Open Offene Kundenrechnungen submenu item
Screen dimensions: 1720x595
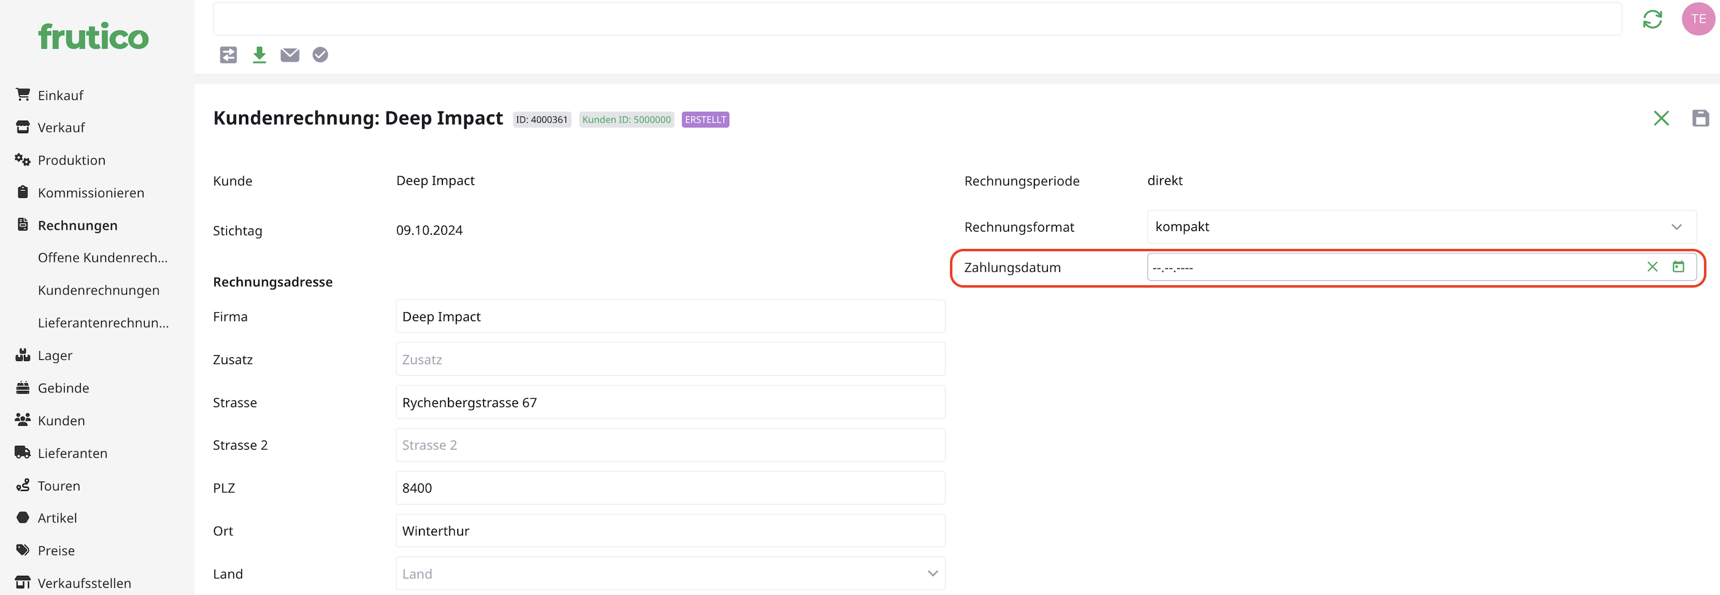pos(103,257)
